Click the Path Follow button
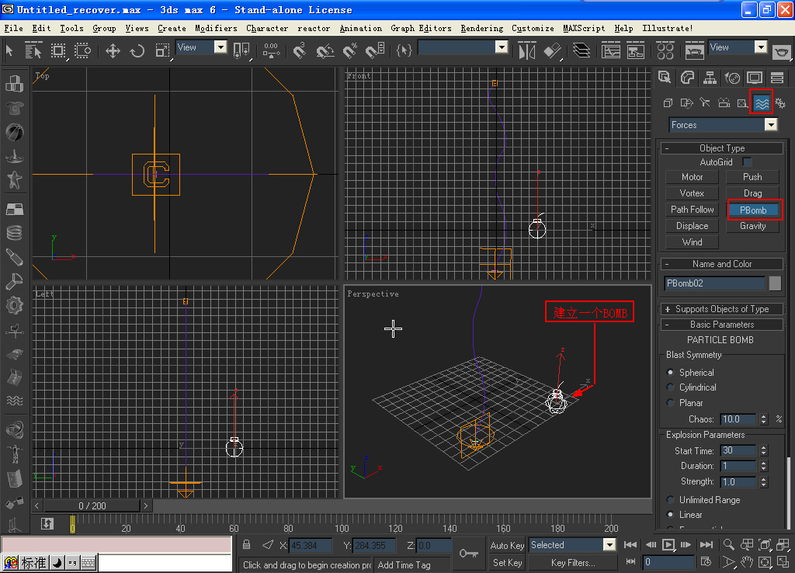This screenshot has width=795, height=573. click(692, 210)
